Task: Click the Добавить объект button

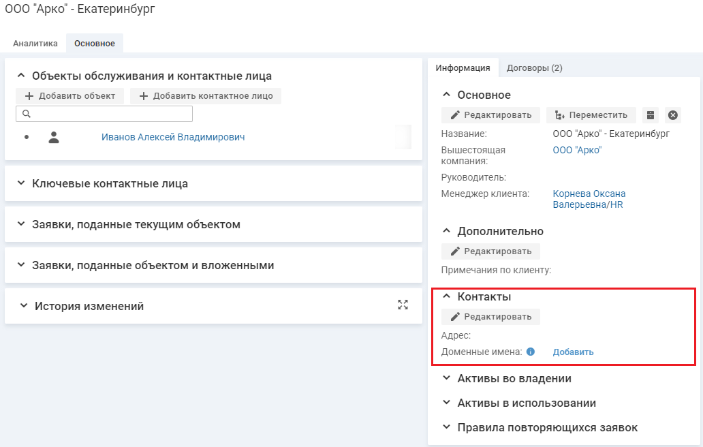Action: click(70, 96)
